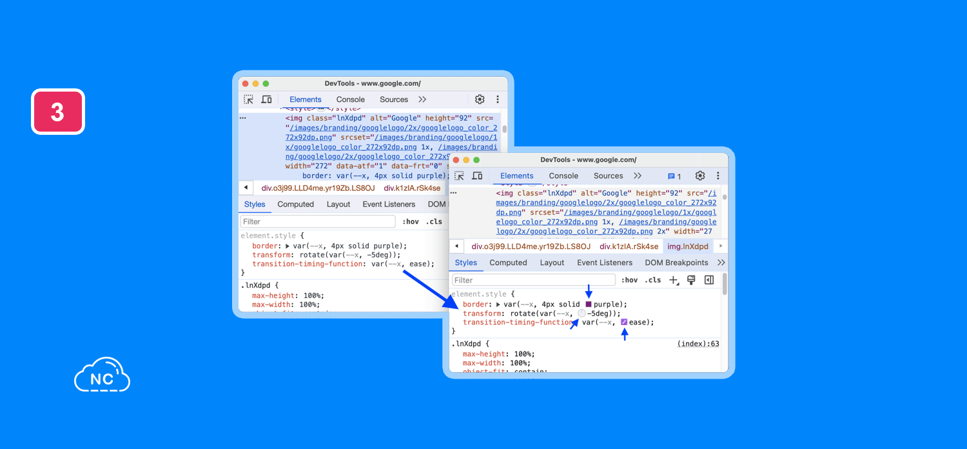This screenshot has width=967, height=449.
Task: Click the ellipsis beside img node, front window
Action: pos(453,193)
